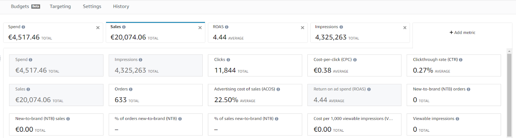The width and height of the screenshot is (516, 138).
Task: Click the info icon next to Clicks
Action: click(x=228, y=60)
